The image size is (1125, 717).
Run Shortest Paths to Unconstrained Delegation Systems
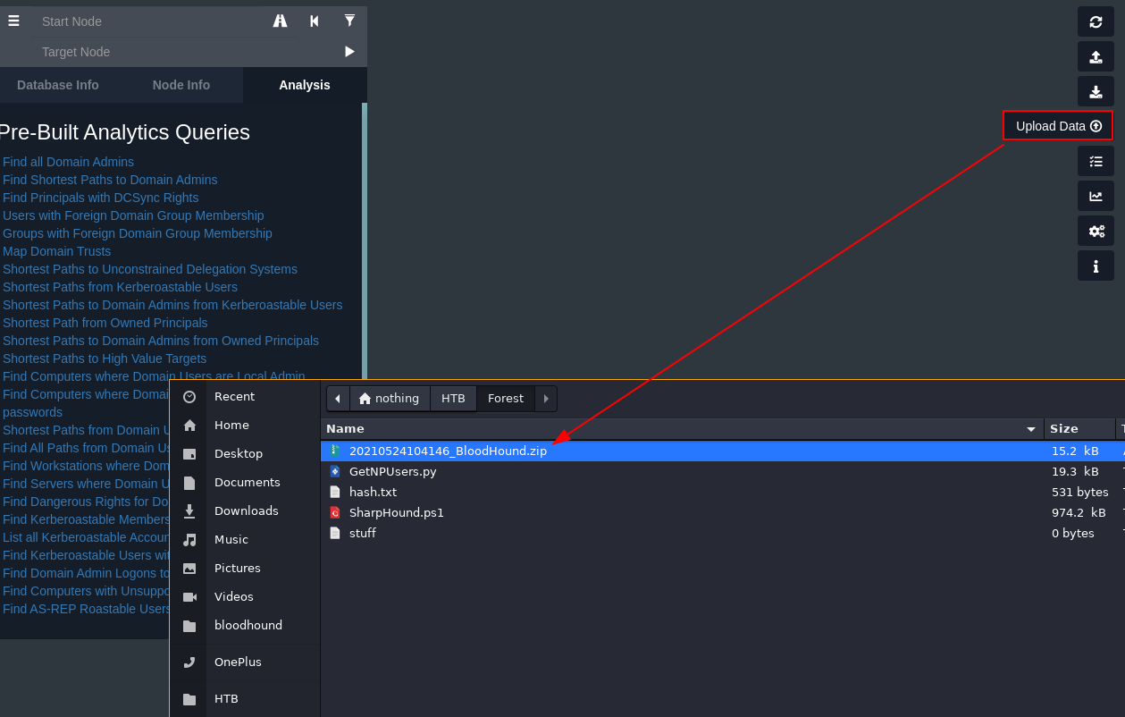(150, 269)
